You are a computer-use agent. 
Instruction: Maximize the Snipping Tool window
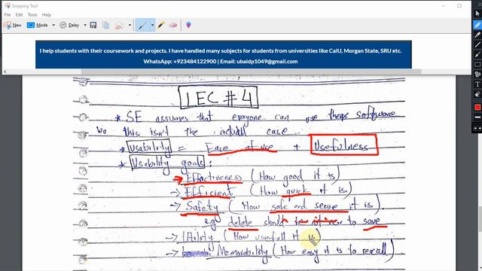(x=459, y=6)
